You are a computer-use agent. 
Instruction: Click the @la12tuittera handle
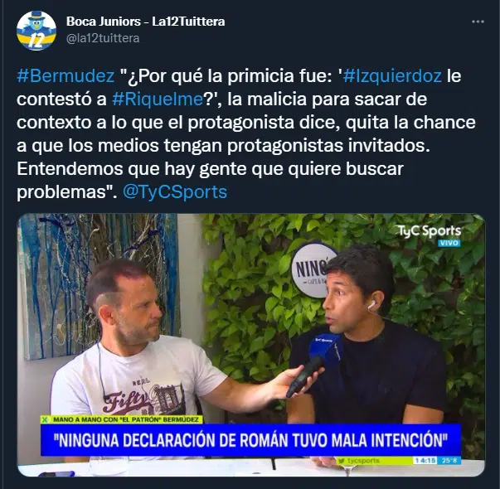click(x=103, y=38)
